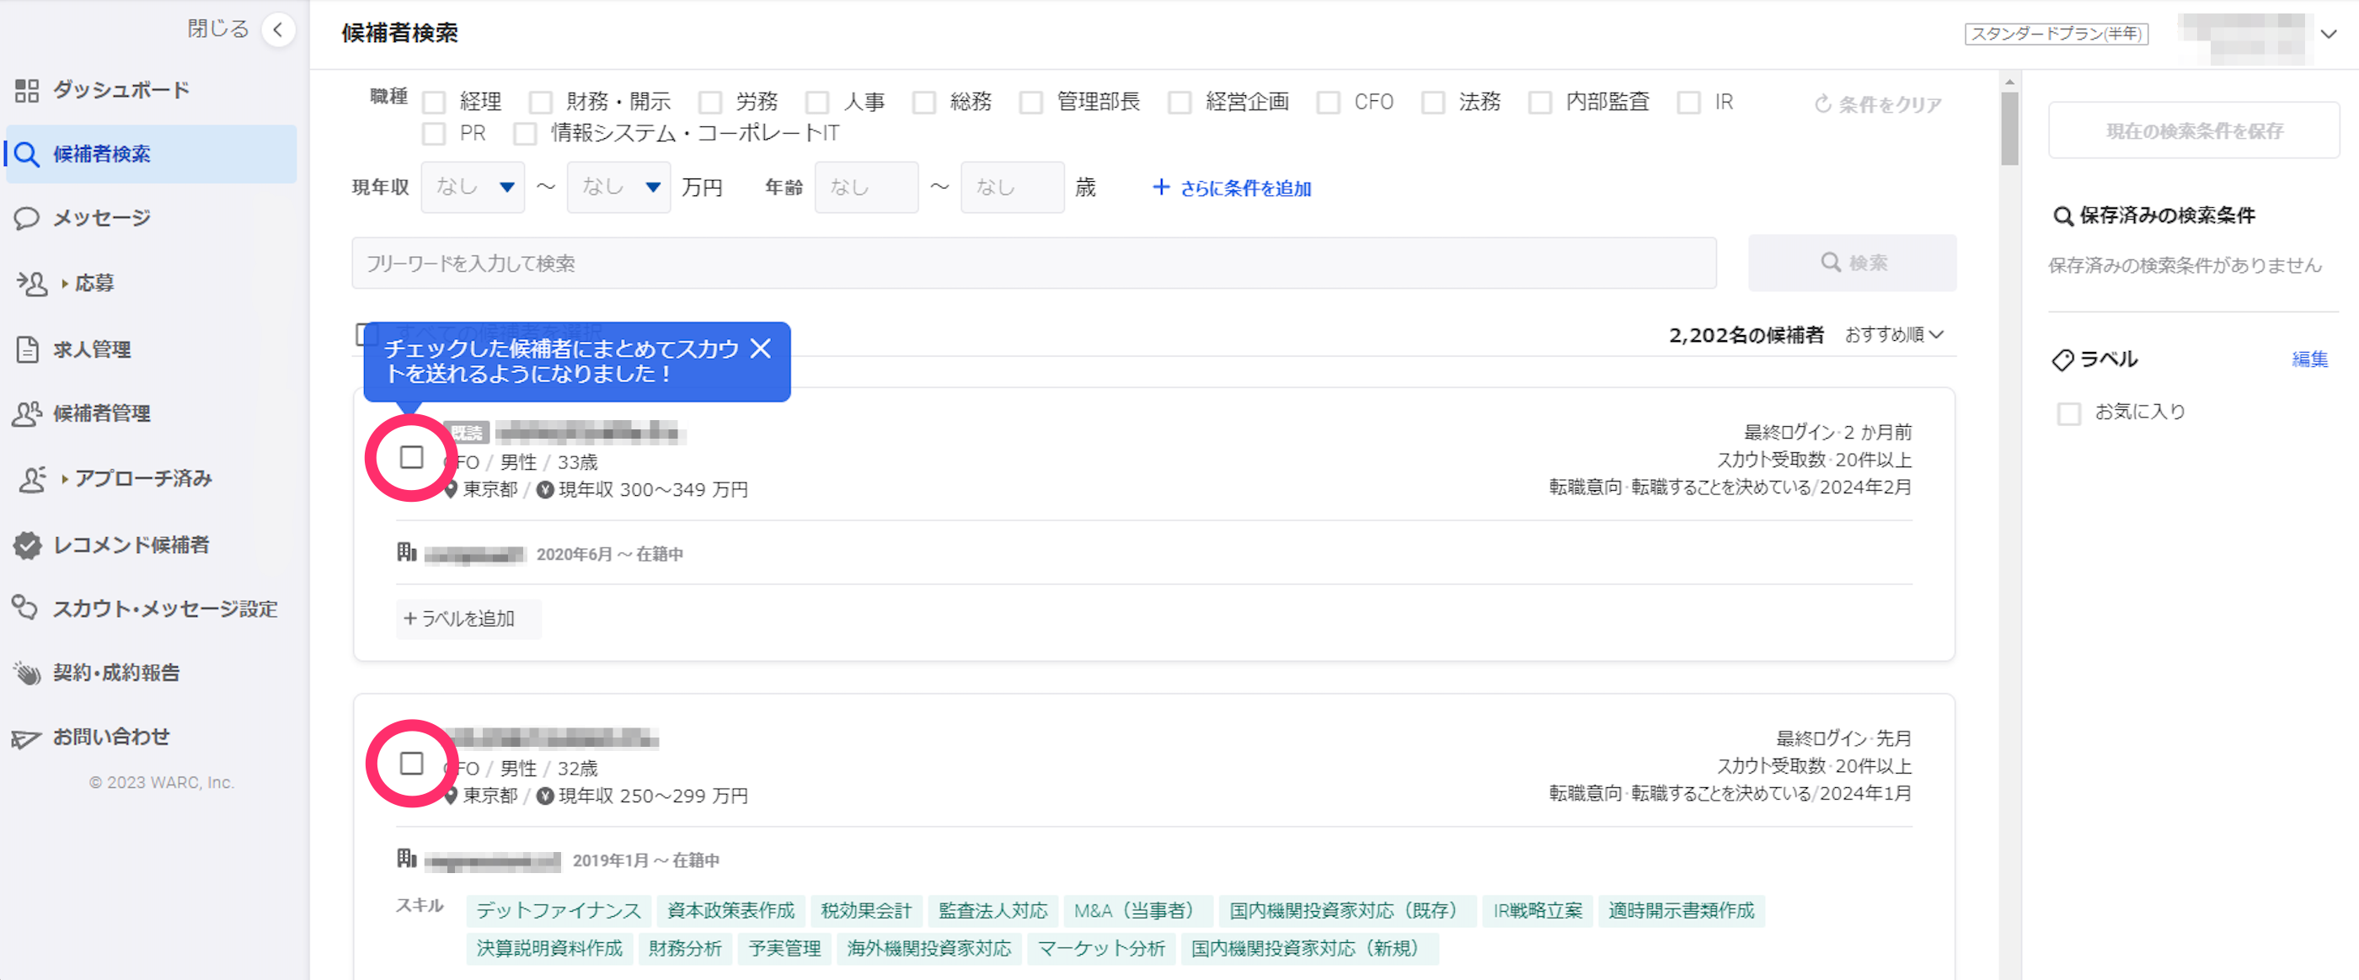Click the vertical scrollbar thumb
This screenshot has width=2359, height=980.
[2009, 128]
